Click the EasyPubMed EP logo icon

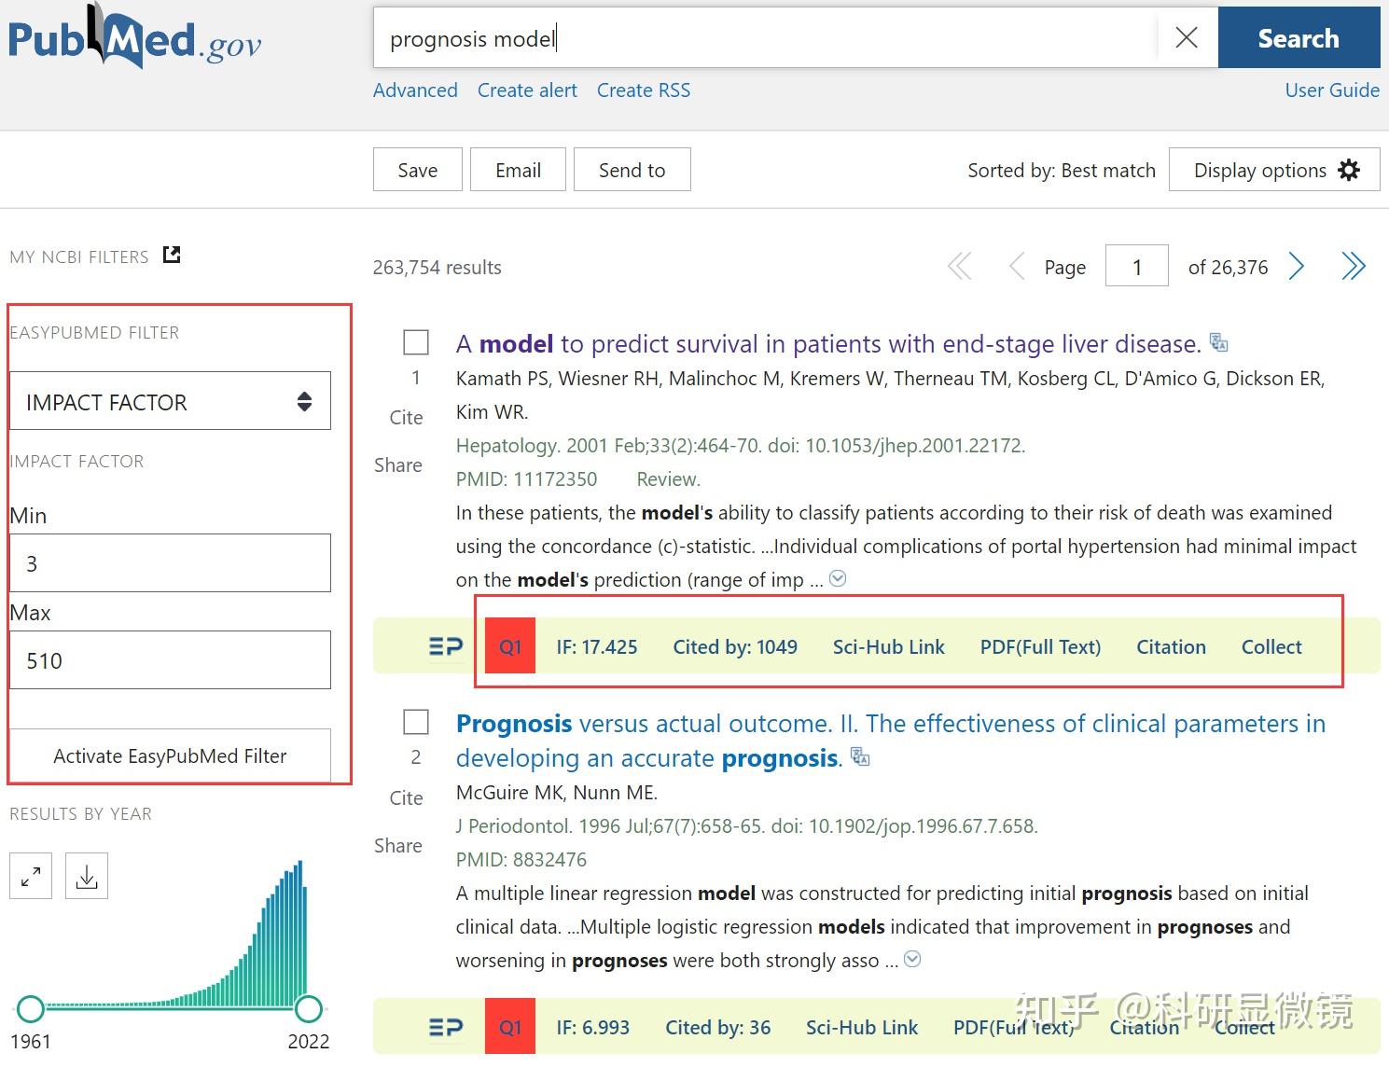445,644
